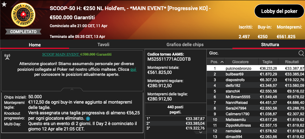Switch to Grafico delle chips tab
305x139 pixels.
[185, 45]
